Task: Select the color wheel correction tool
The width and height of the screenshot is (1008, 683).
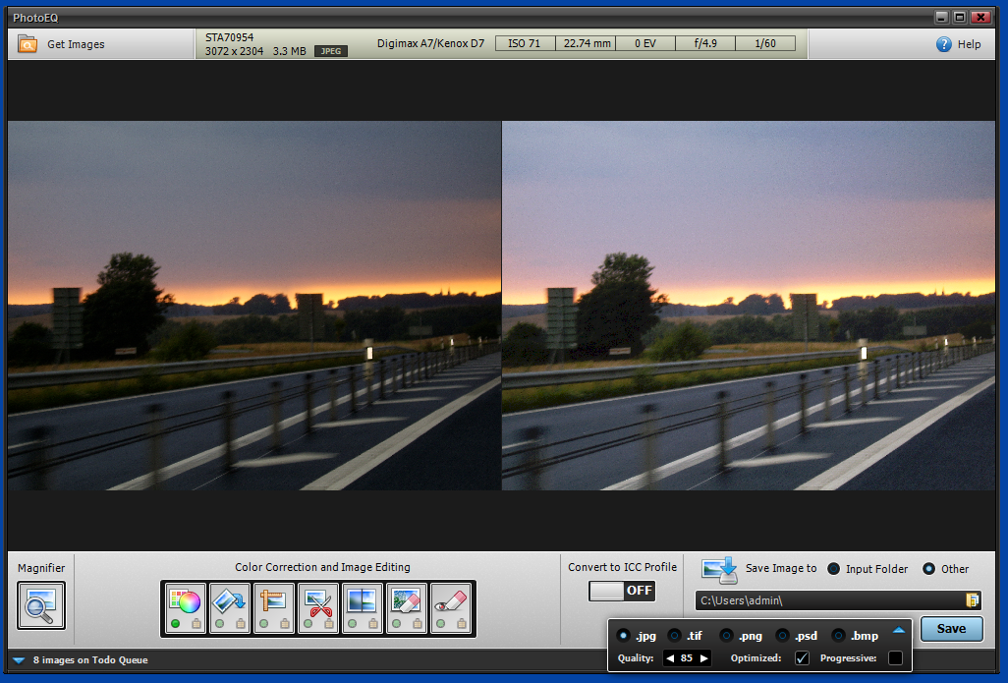Action: coord(185,602)
